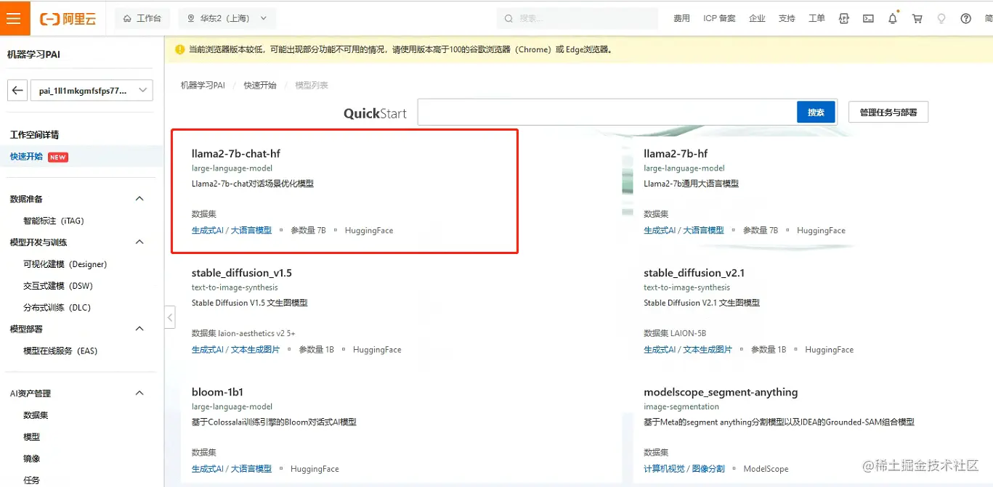This screenshot has height=487, width=993.
Task: Open the shopping cart icon
Action: coord(917,18)
